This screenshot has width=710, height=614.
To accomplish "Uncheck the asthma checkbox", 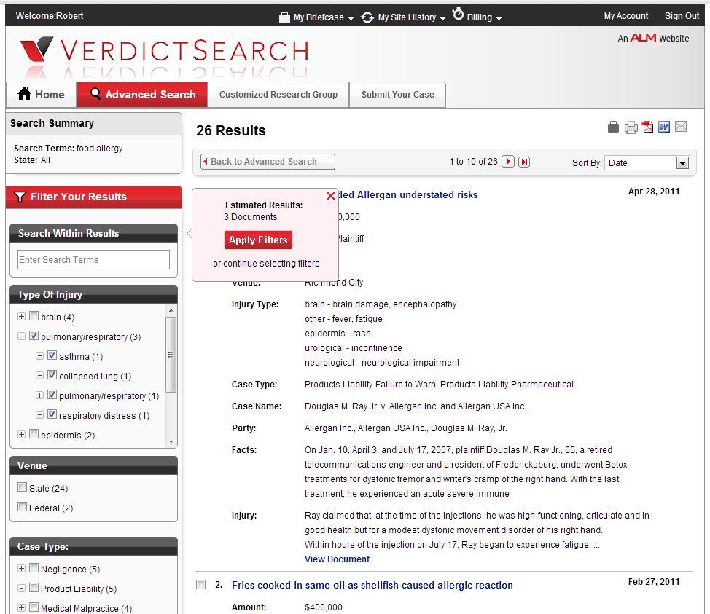I will pos(52,355).
